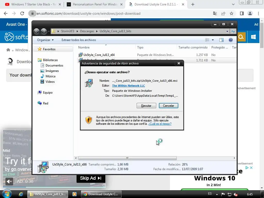Change the Explorer view mode icon

207,40
